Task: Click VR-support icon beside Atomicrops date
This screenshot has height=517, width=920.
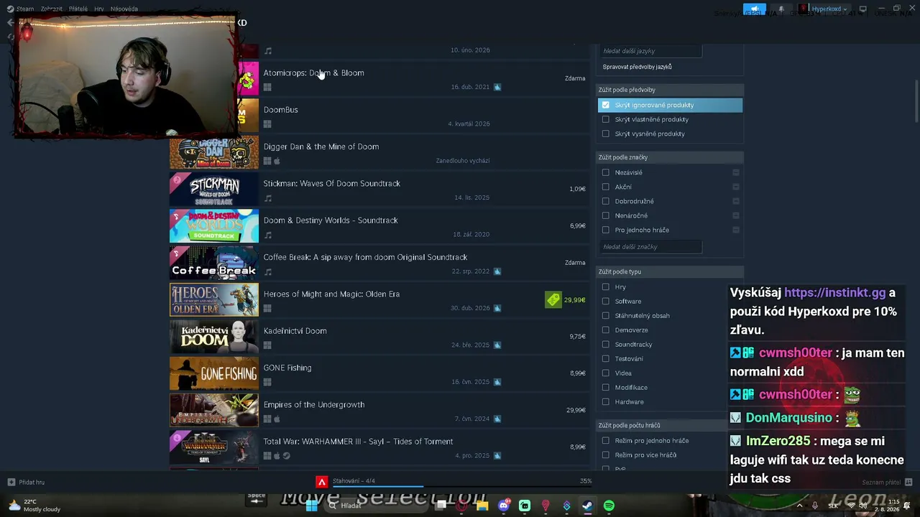Action: coord(497,87)
